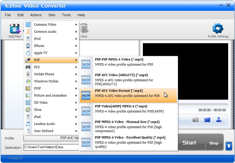Click the PMP player icon

click(x=28, y=88)
